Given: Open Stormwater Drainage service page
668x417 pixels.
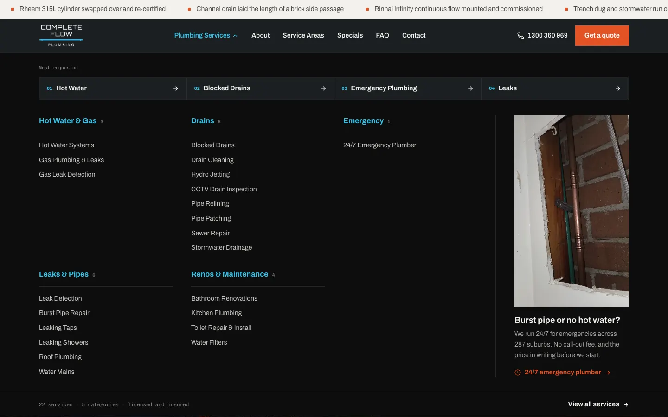Looking at the screenshot, I should tap(221, 247).
